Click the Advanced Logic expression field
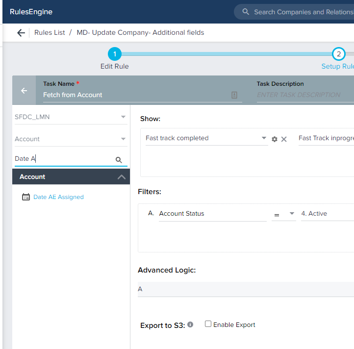Image resolution: width=354 pixels, height=349 pixels. tap(246, 289)
